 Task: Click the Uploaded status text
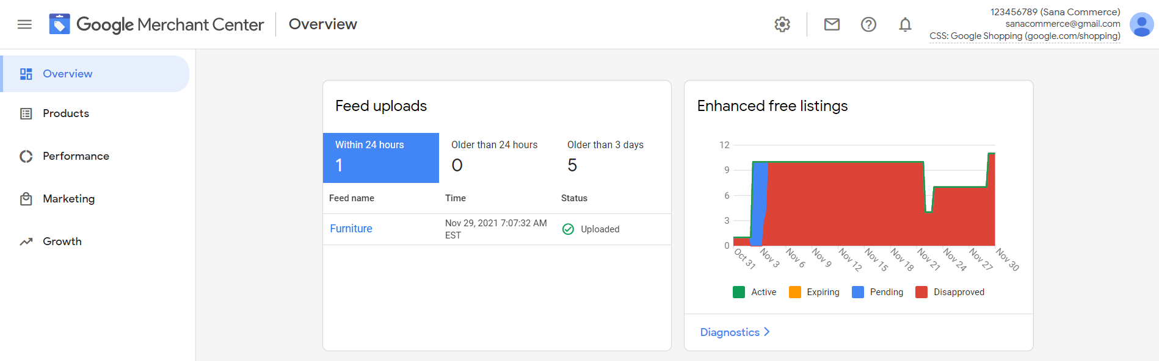pyautogui.click(x=600, y=229)
